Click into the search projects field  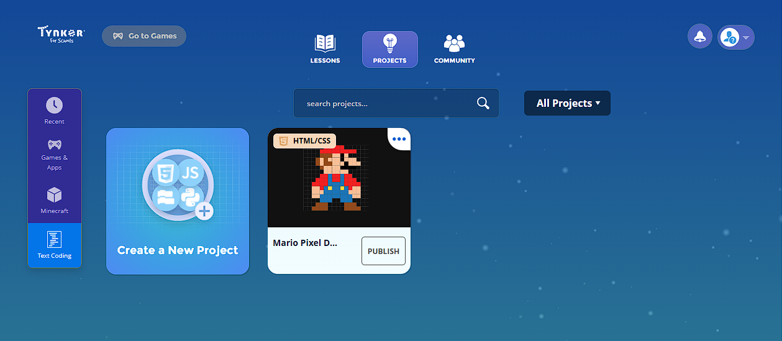[396, 103]
